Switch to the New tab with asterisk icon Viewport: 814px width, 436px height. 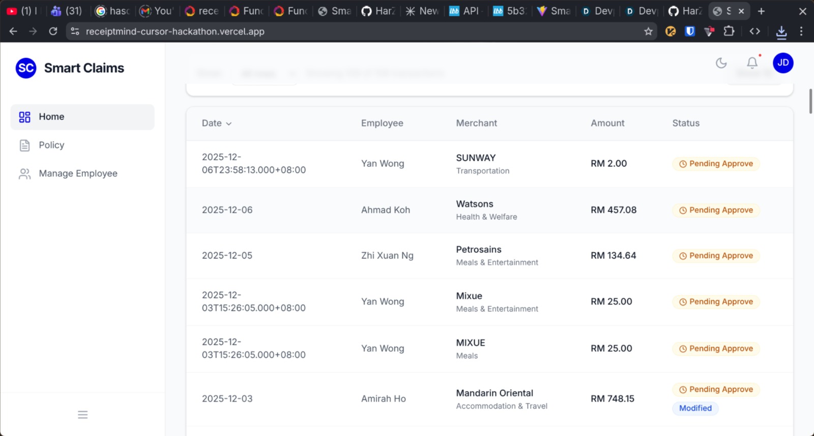pyautogui.click(x=421, y=11)
